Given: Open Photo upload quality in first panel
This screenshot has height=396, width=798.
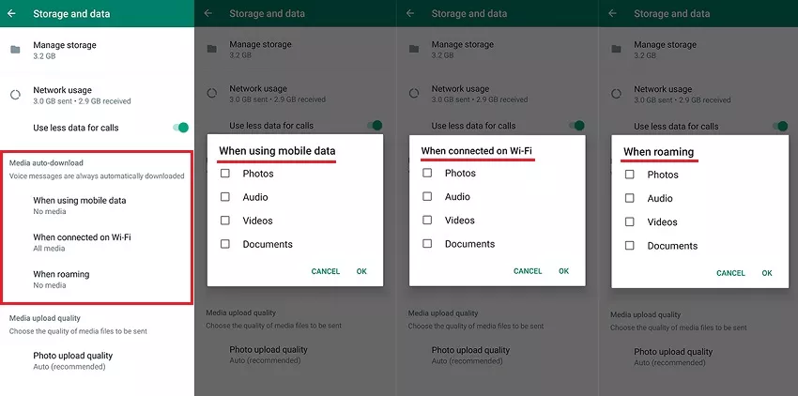Looking at the screenshot, I should (x=97, y=360).
